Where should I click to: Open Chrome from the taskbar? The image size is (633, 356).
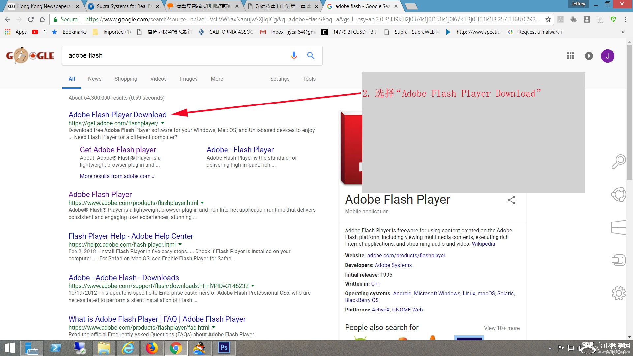point(176,348)
